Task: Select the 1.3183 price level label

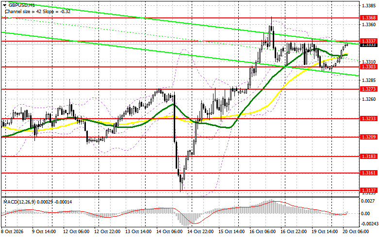Action: click(369, 157)
